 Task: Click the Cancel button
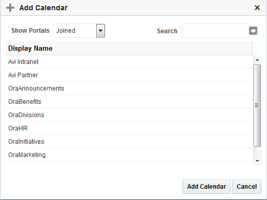coord(247,187)
